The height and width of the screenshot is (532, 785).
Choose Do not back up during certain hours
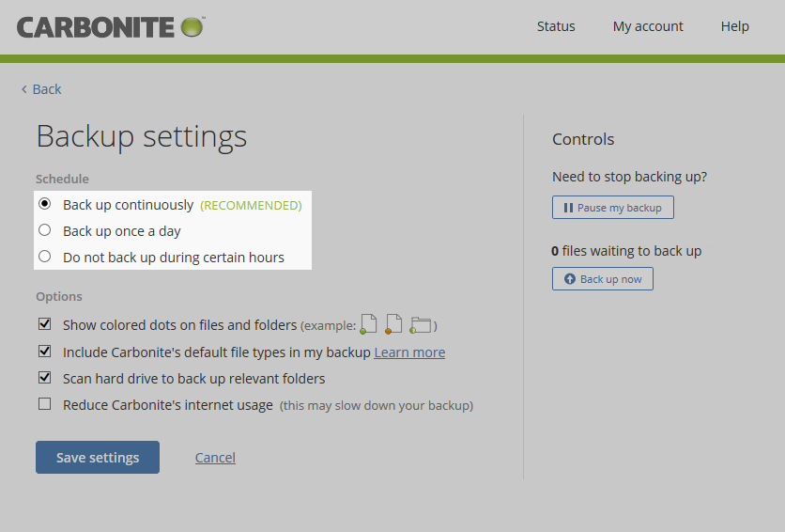(x=44, y=257)
